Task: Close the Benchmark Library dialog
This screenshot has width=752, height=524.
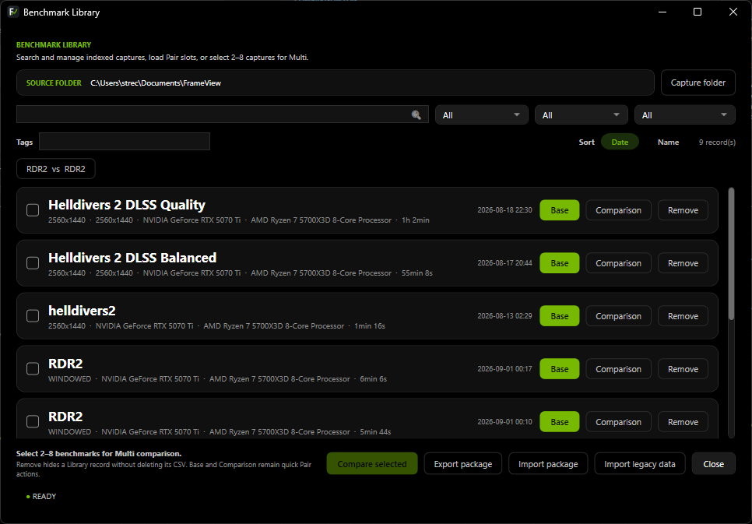Action: [713, 463]
